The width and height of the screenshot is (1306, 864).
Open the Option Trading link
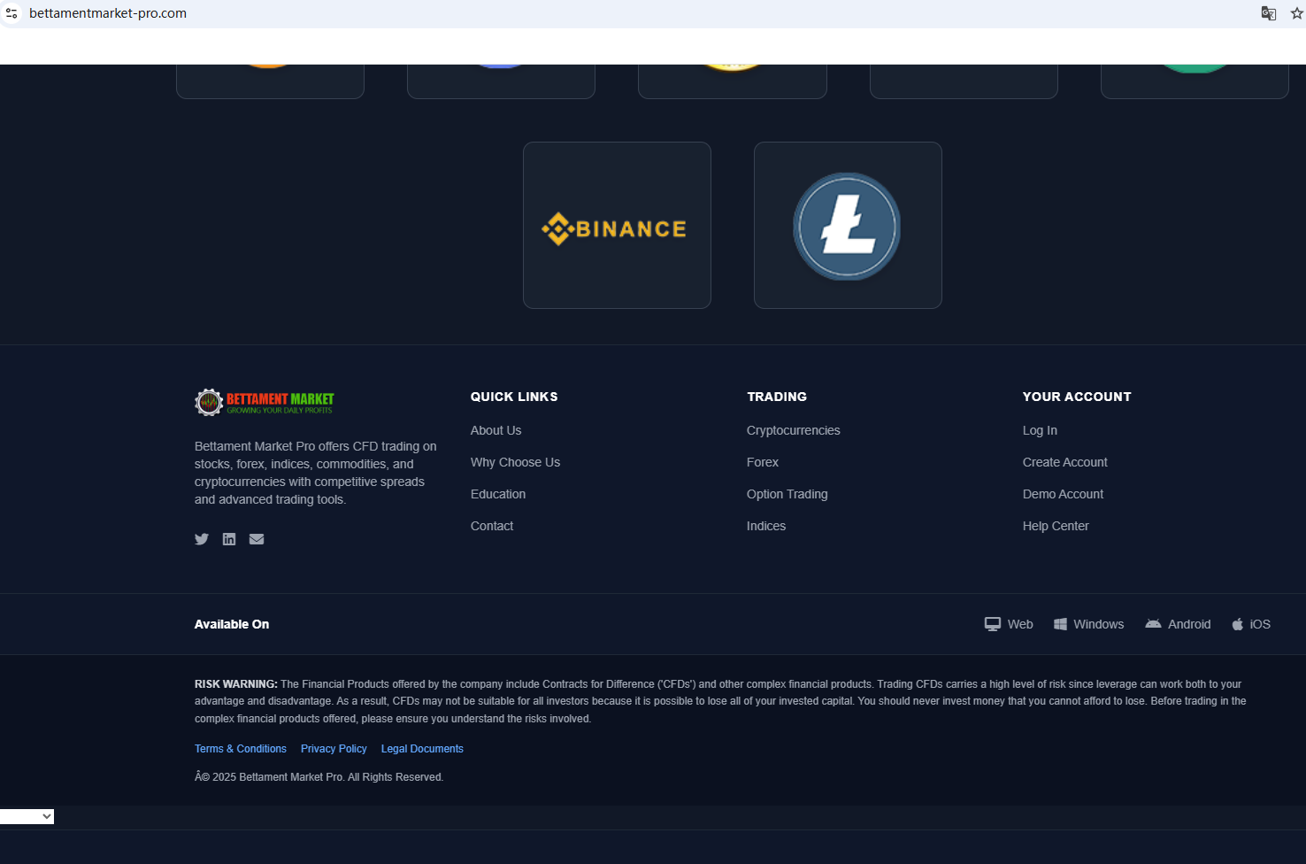(x=787, y=494)
